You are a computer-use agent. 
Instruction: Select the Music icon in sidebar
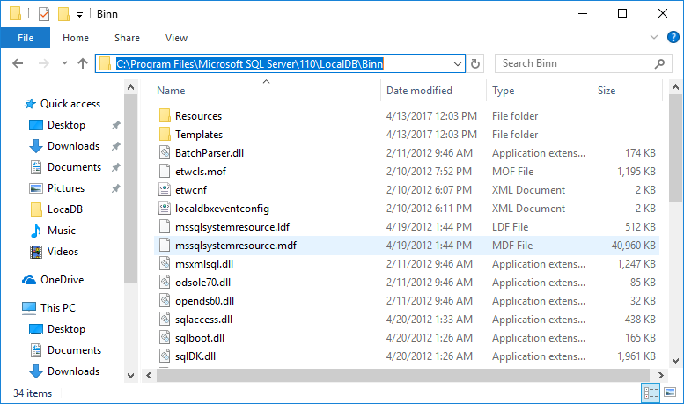(36, 231)
